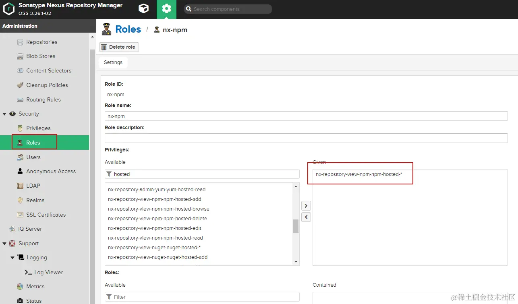Select nx-repository-view-npm-npm-hosted-browse privilege
This screenshot has height=304, width=518.
point(199,209)
